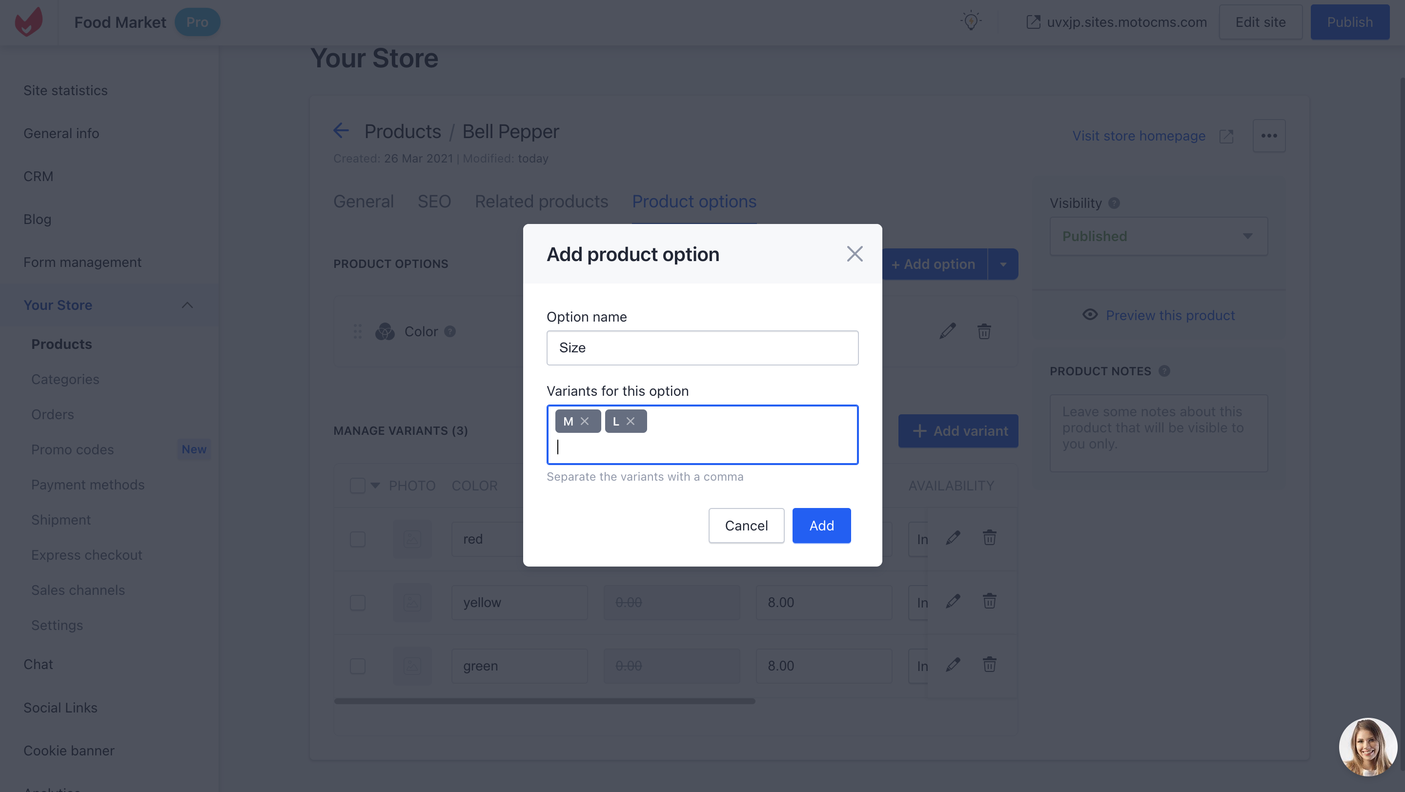Click Cancel in the dialog
Screen dimensions: 1405x792
click(x=746, y=525)
